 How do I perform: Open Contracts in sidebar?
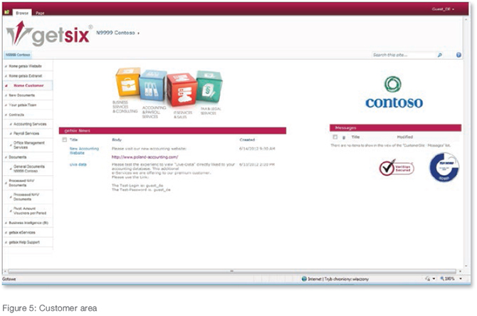pos(16,115)
